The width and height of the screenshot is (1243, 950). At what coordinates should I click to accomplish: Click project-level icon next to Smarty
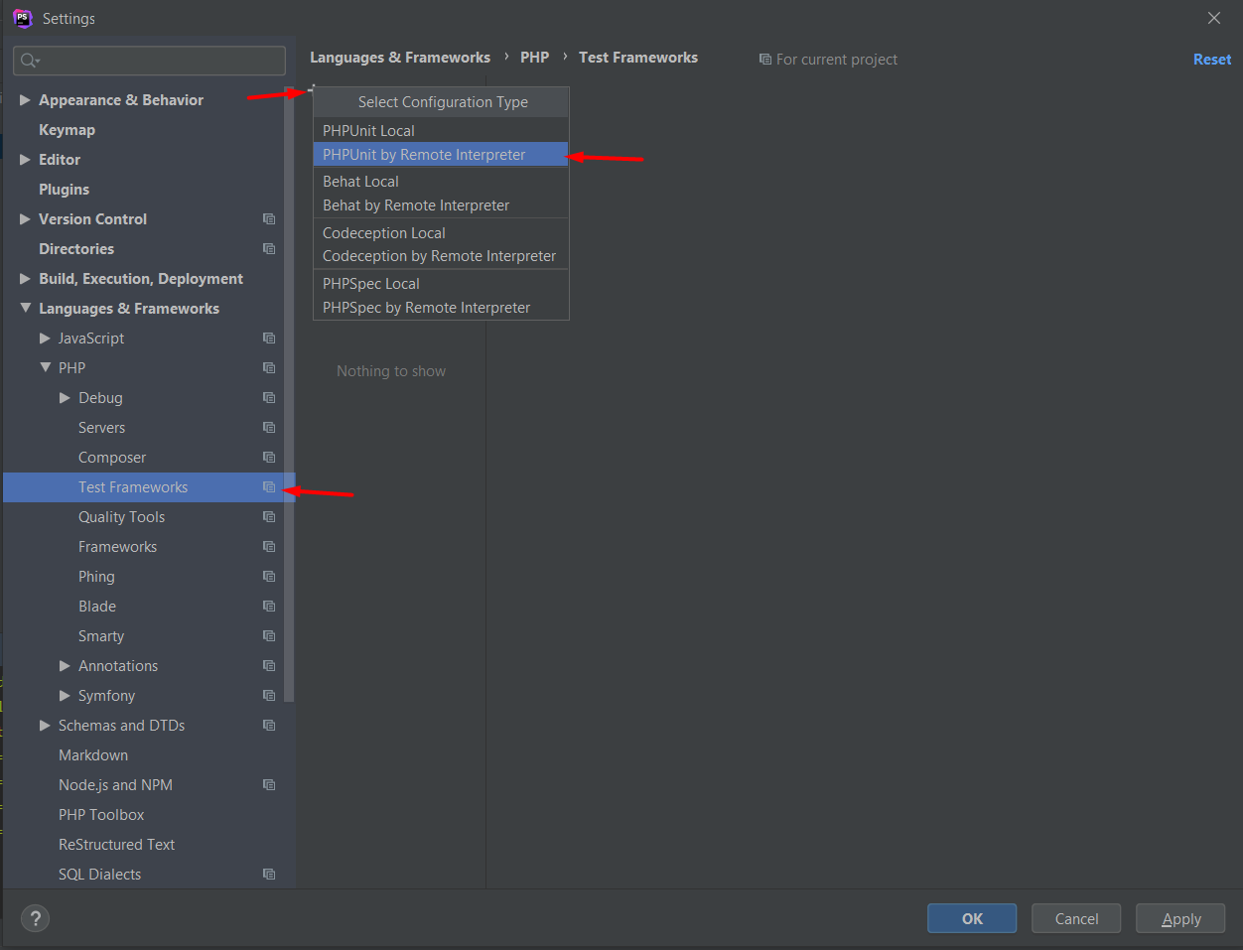(269, 635)
